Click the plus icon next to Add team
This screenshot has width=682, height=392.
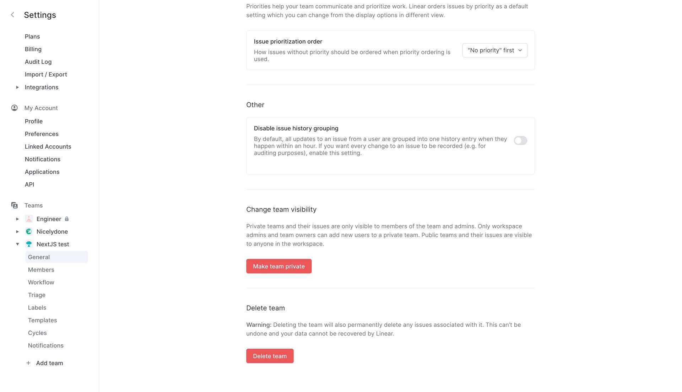click(28, 363)
